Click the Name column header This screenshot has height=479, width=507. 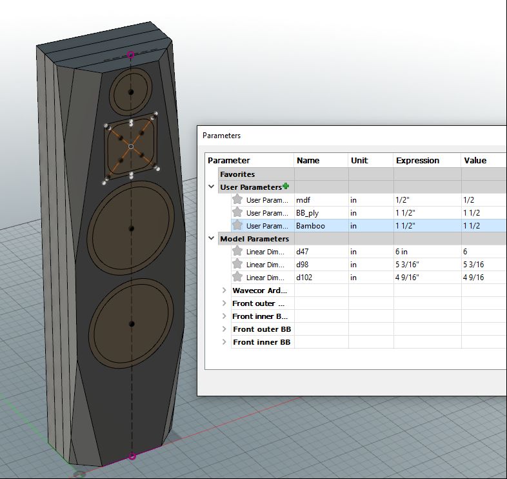point(321,161)
